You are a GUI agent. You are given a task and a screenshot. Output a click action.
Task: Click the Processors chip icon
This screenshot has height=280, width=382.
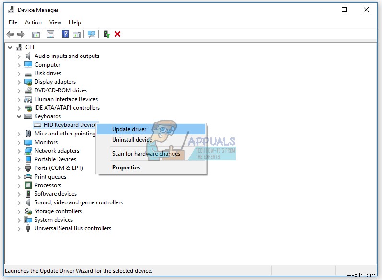(x=28, y=185)
